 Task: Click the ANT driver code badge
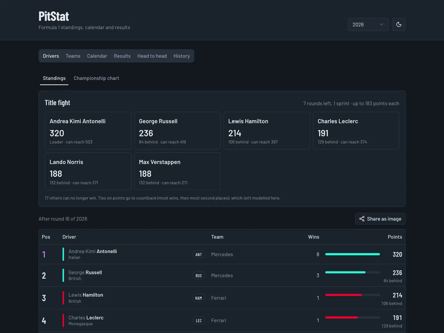click(199, 254)
